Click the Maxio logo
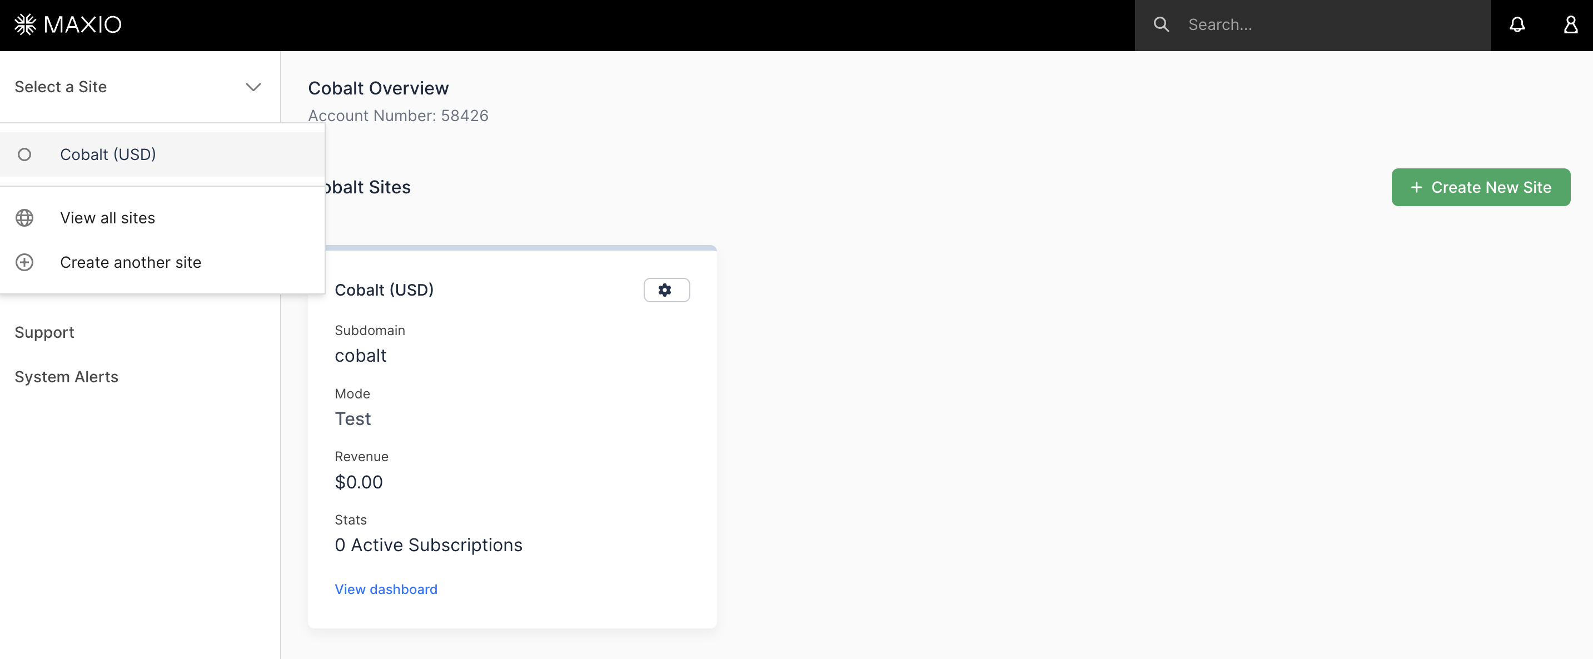The image size is (1593, 659). click(x=67, y=24)
